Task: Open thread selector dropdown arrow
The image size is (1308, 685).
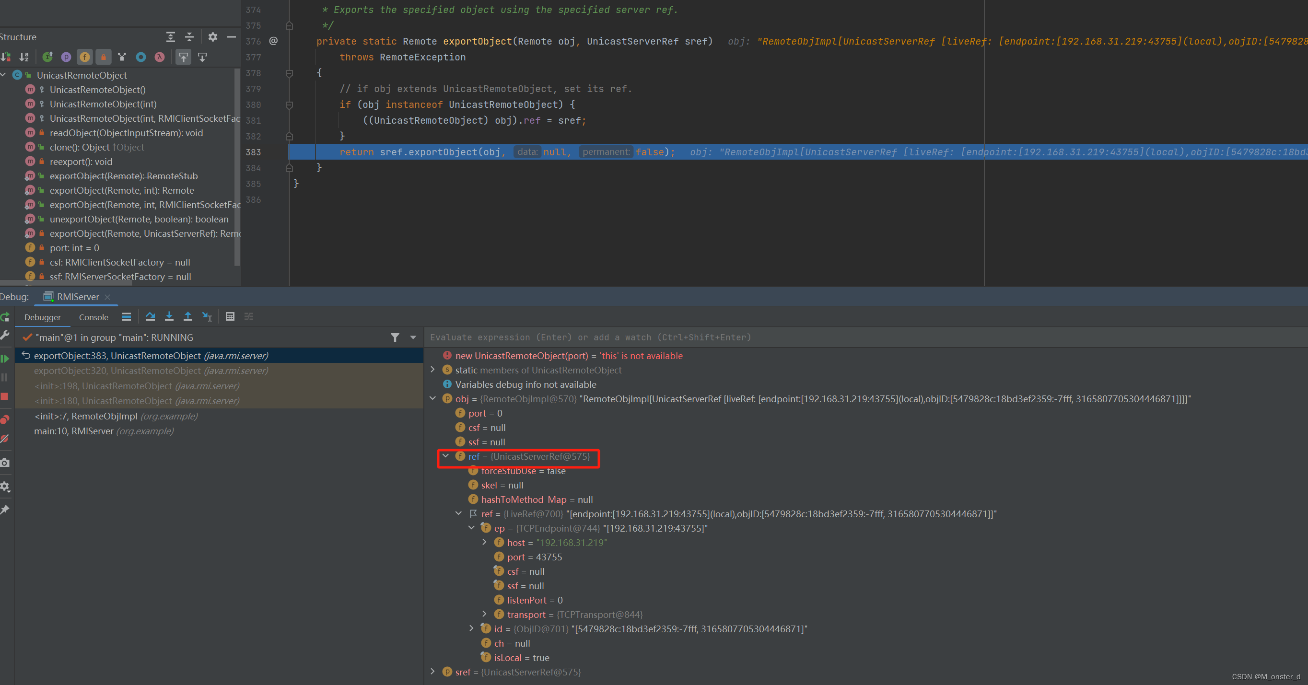Action: click(x=413, y=337)
